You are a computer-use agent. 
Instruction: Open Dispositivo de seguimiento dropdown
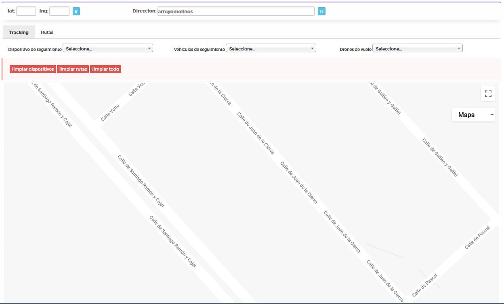pyautogui.click(x=108, y=48)
